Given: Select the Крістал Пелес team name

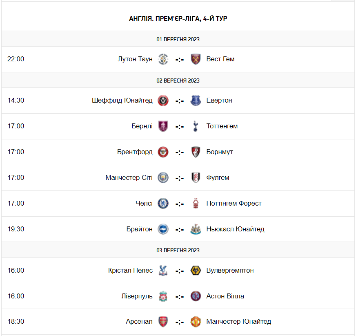Looking at the screenshot, I should (x=130, y=270).
